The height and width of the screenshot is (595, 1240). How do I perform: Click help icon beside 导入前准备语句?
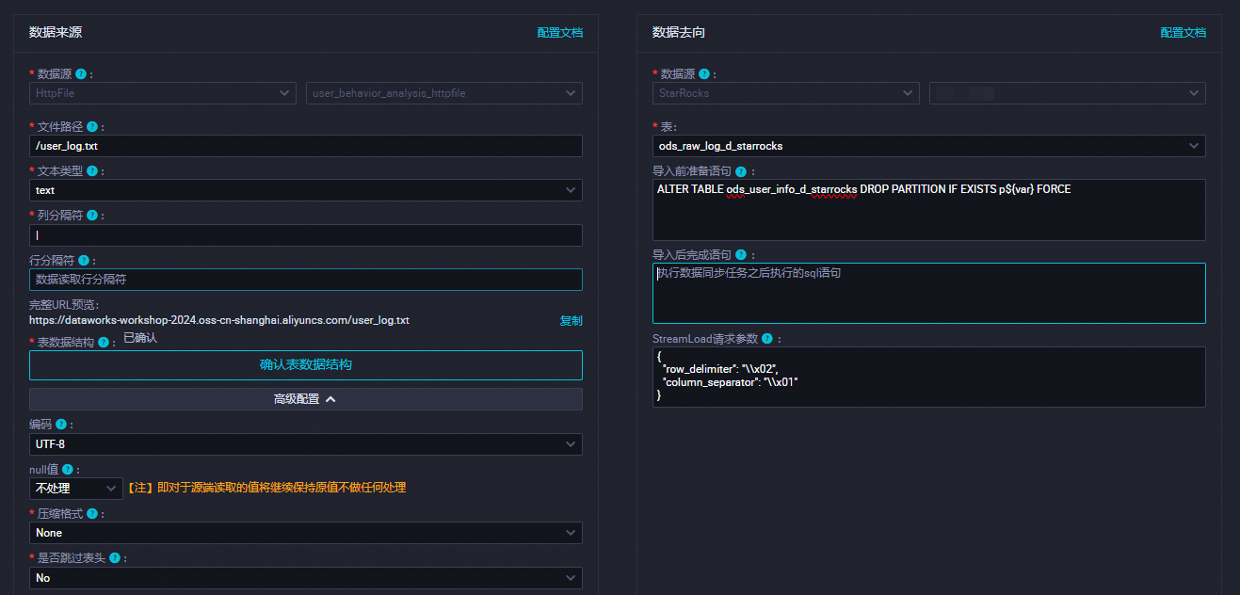point(741,172)
